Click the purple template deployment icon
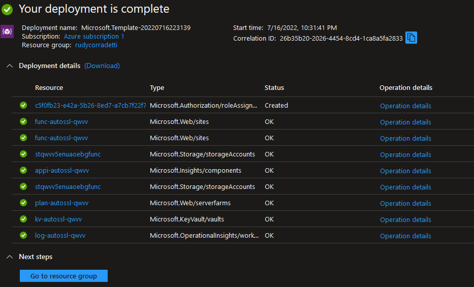Viewport: 474px width, 287px height. (7, 31)
